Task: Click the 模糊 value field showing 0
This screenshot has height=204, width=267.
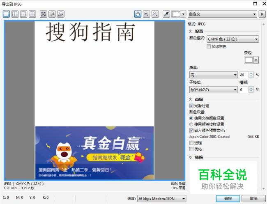Action: [244, 89]
